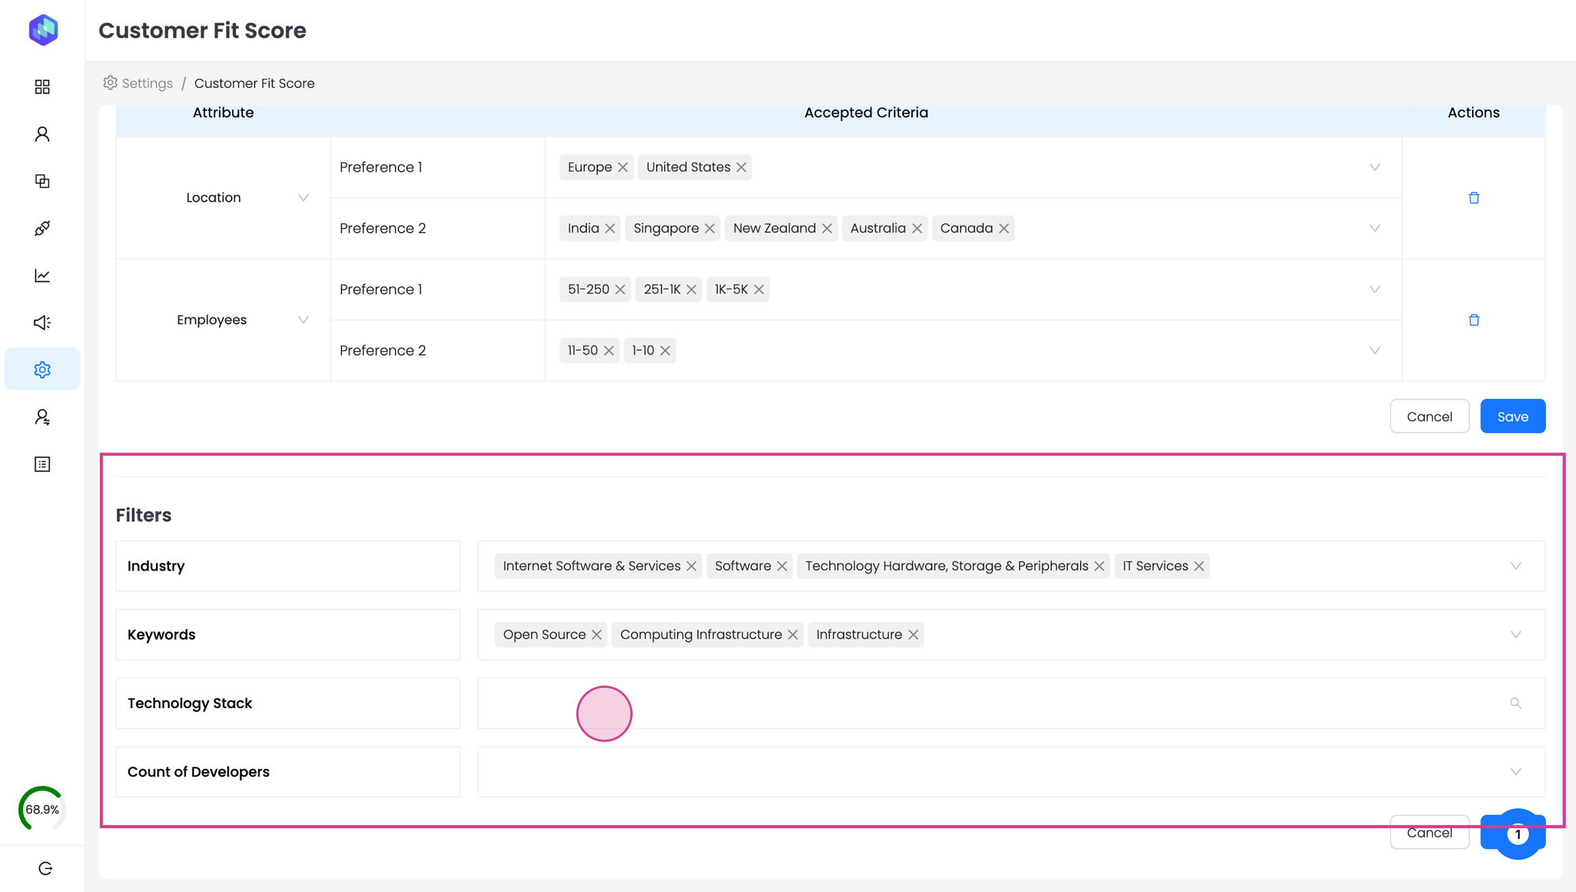This screenshot has width=1576, height=892.
Task: Open the list report sidebar icon
Action: coord(42,464)
